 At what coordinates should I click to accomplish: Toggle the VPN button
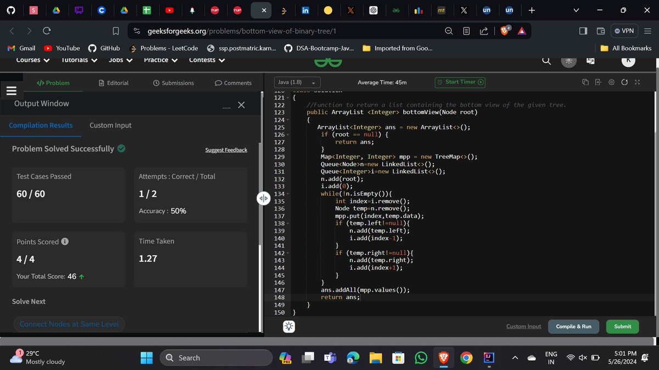pos(624,31)
